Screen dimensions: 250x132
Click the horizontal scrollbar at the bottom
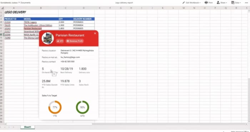(x=49, y=124)
